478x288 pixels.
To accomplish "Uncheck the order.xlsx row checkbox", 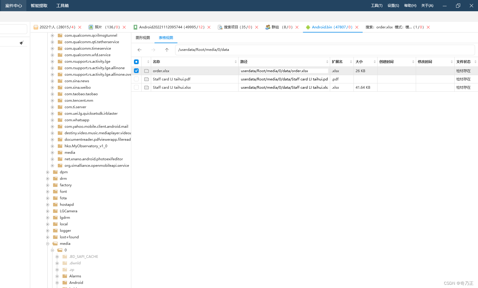I will tap(136, 71).
